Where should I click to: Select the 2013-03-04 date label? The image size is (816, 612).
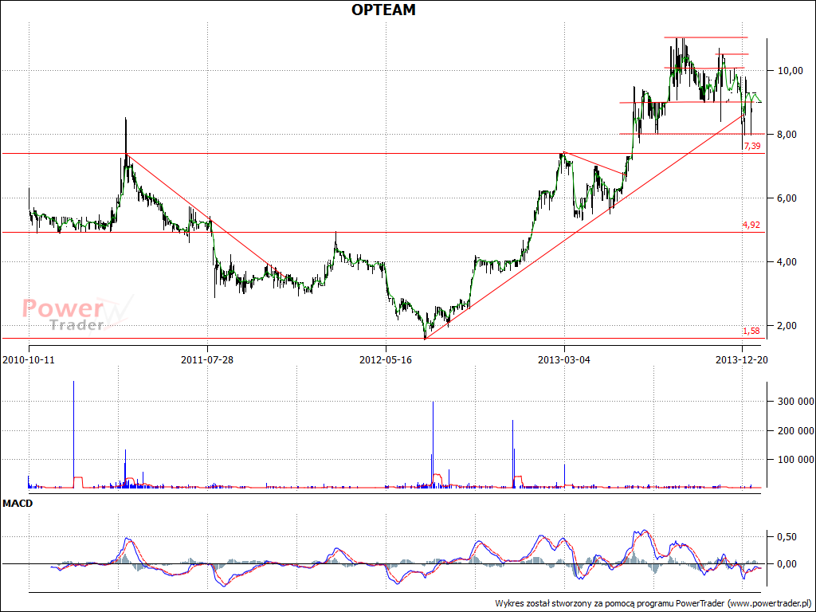(564, 359)
